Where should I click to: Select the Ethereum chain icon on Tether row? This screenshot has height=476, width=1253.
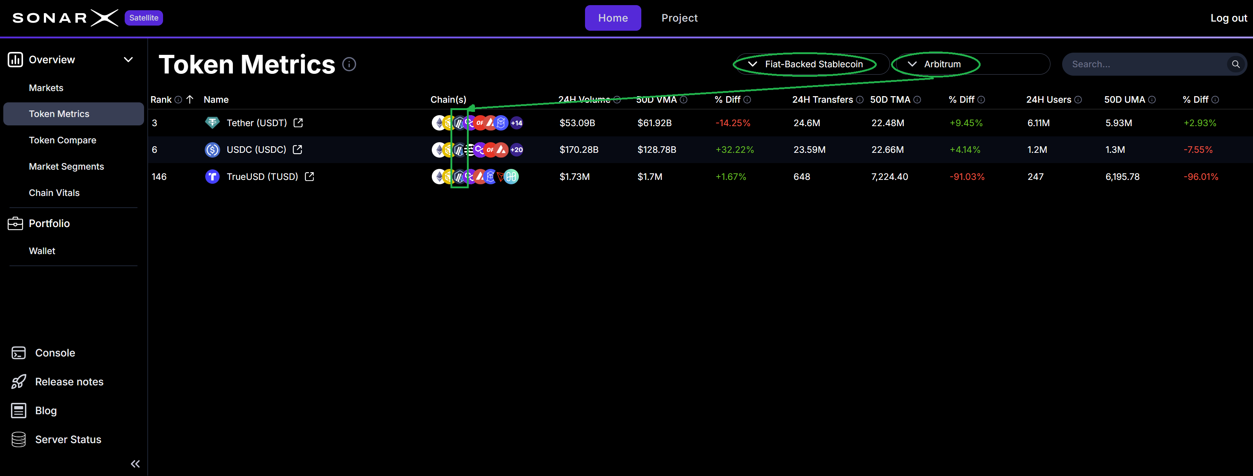pyautogui.click(x=439, y=123)
